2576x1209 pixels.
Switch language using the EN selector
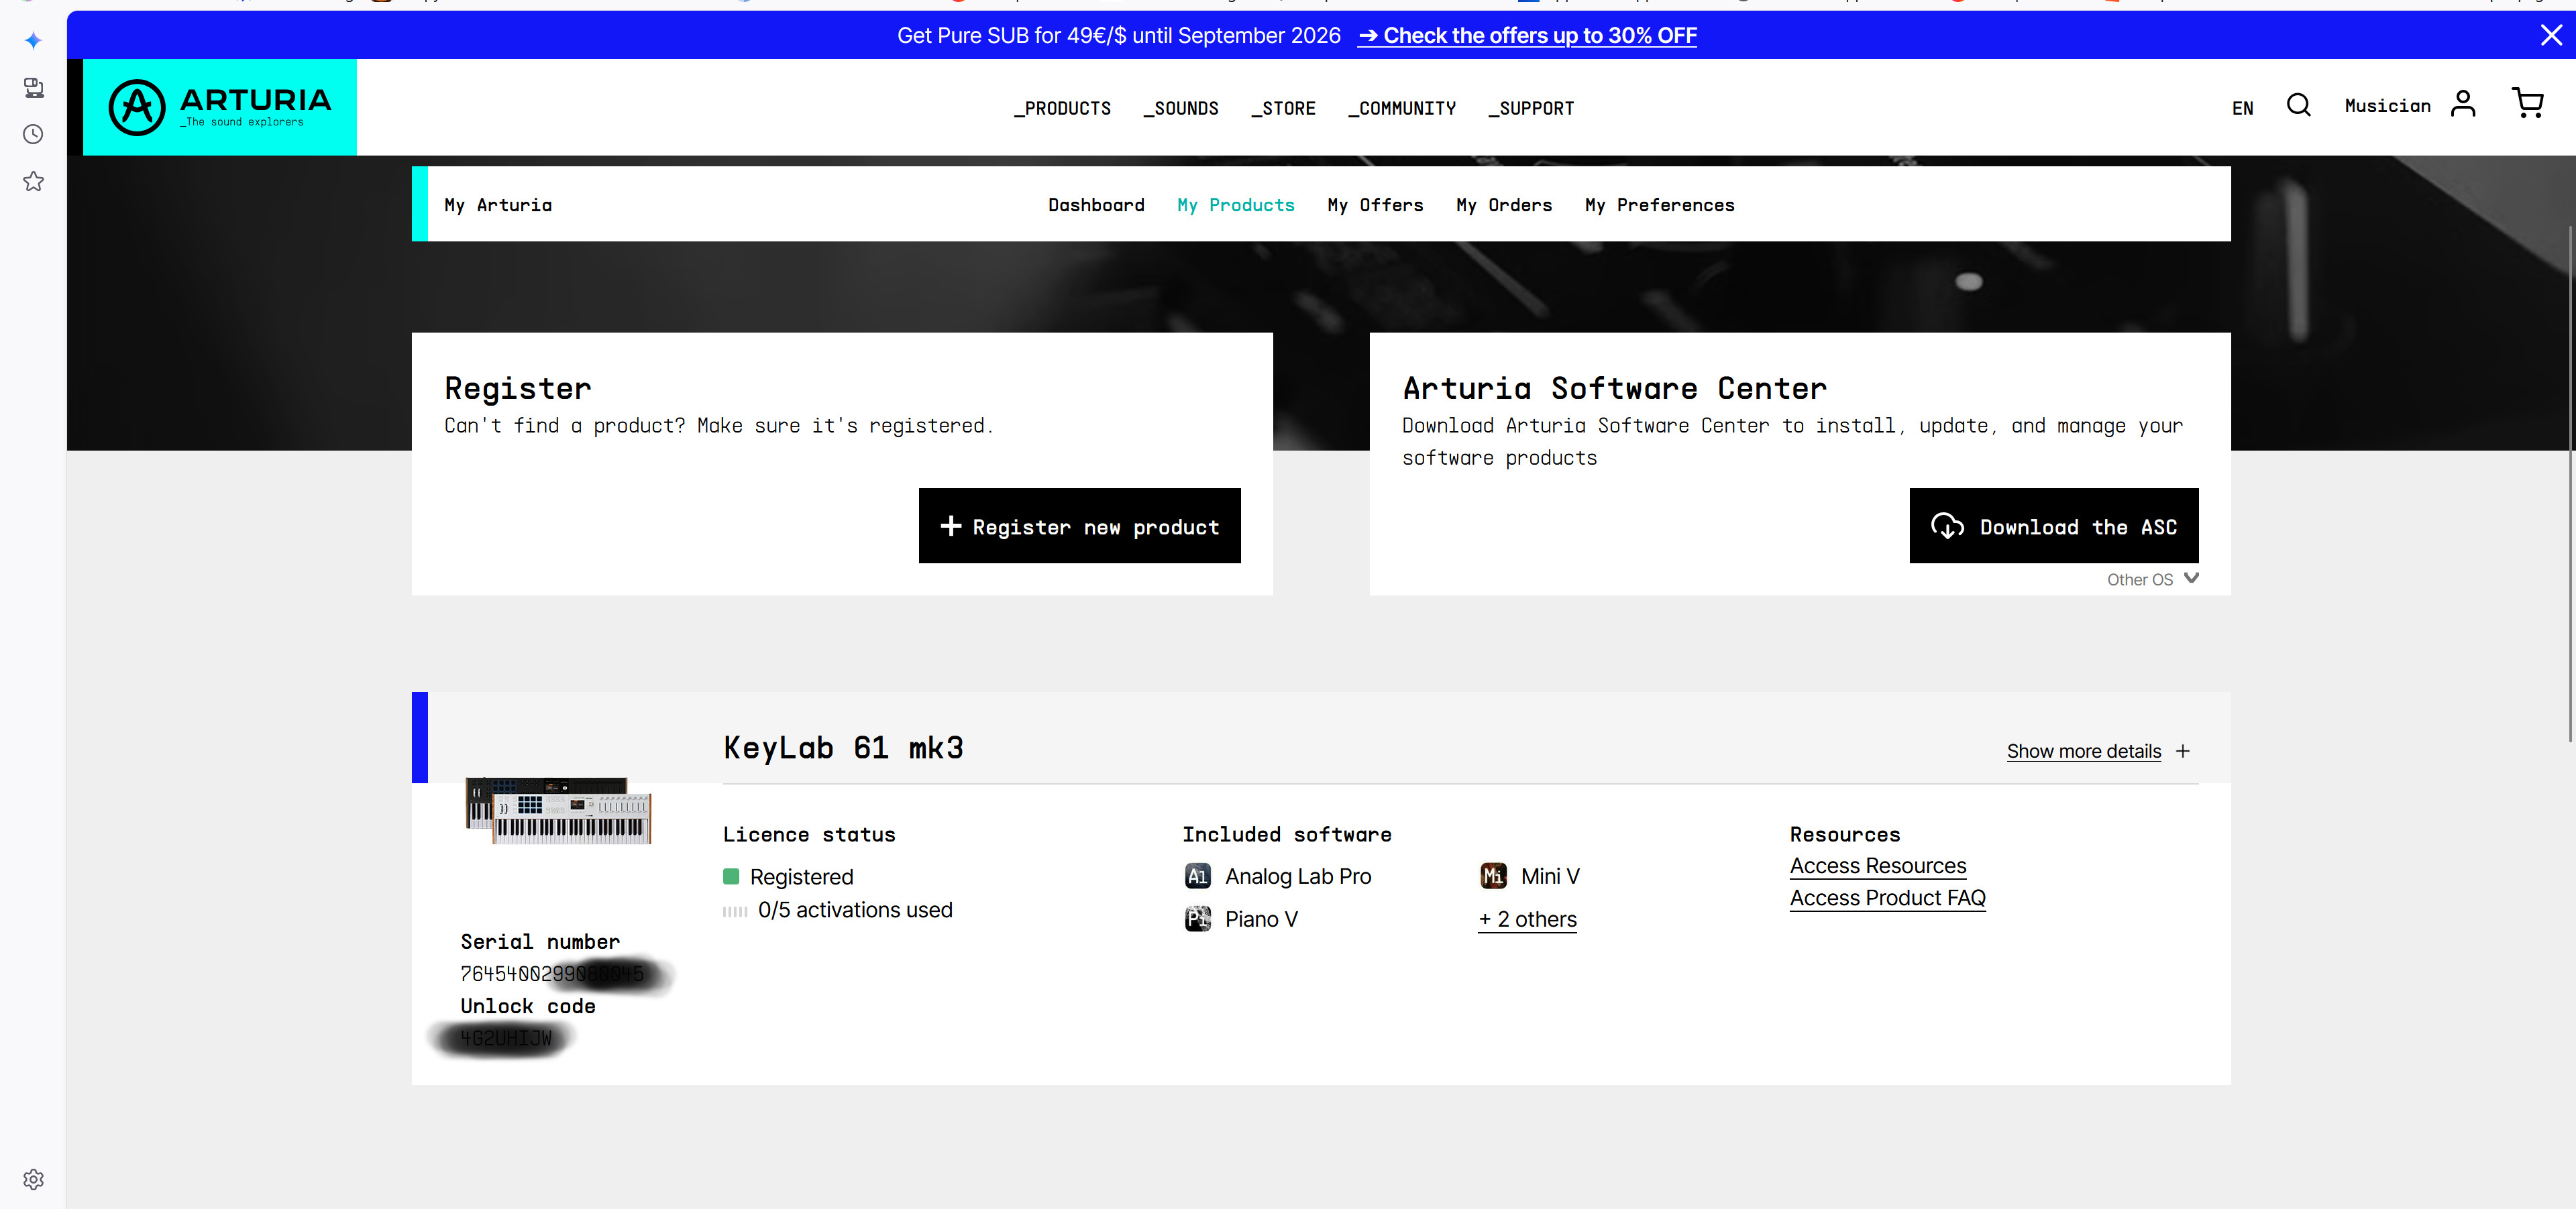[x=2242, y=108]
